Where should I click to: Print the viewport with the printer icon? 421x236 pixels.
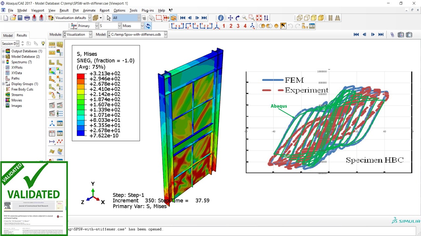[x=27, y=18]
